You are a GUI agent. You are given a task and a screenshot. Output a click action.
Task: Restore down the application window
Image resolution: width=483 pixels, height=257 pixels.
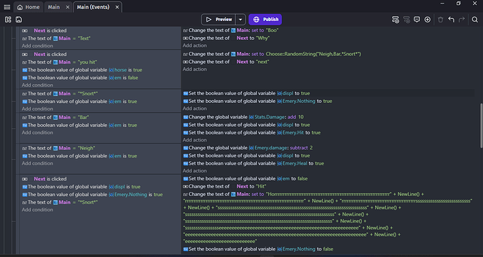coord(458,4)
